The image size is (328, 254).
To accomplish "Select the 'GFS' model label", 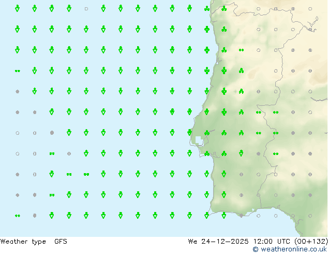I will 61,242.
